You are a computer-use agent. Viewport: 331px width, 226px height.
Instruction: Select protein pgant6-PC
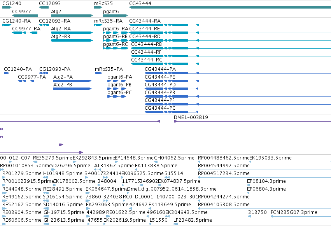(x=119, y=93)
